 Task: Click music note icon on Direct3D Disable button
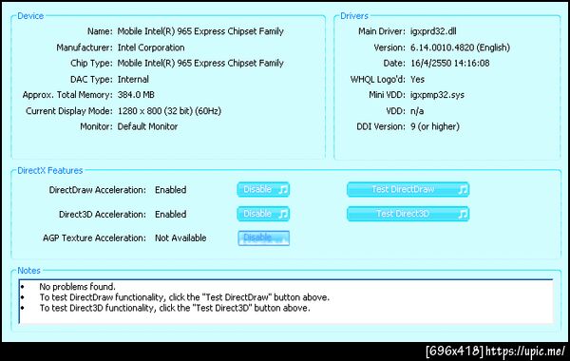pyautogui.click(x=283, y=214)
